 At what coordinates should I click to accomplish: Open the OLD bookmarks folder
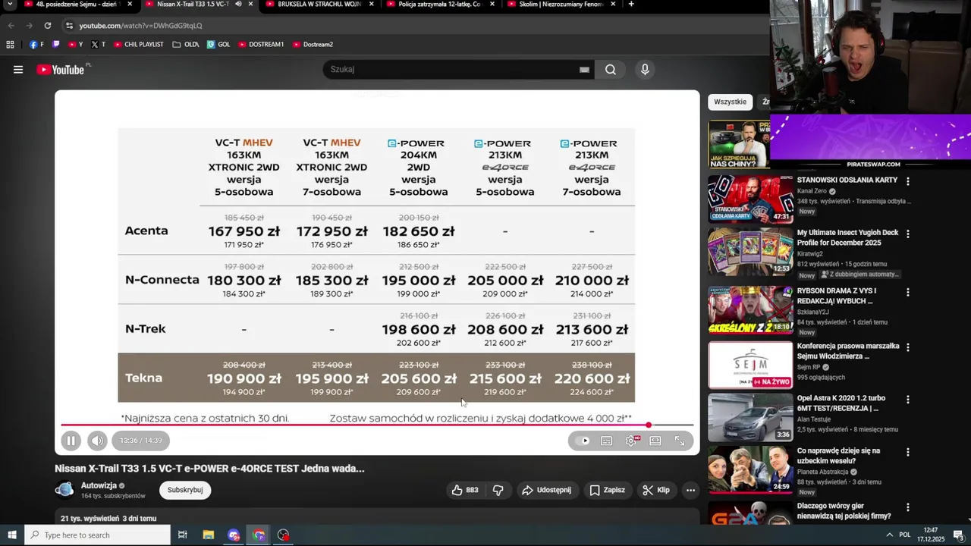tap(186, 45)
